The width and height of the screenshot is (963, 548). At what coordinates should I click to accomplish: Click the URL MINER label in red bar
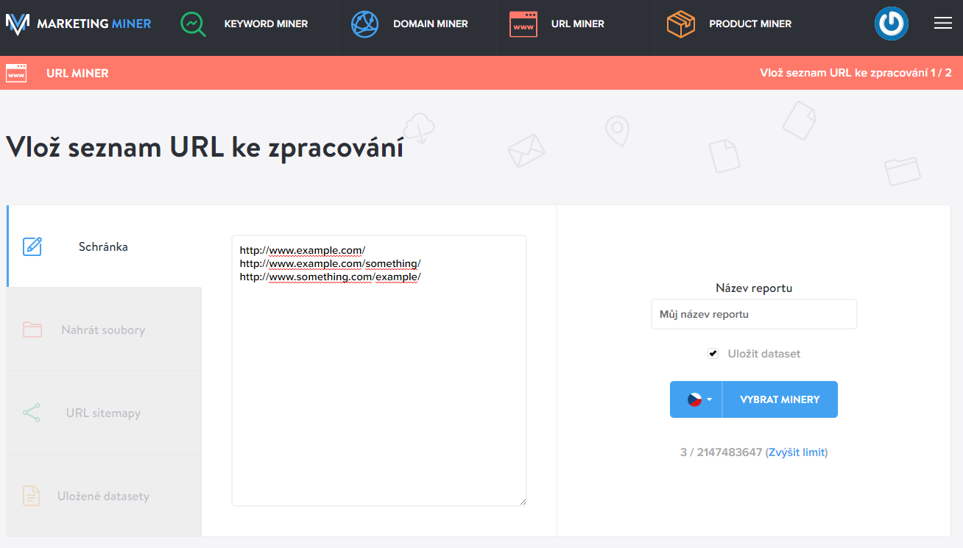coord(77,73)
